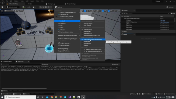Open editor Settings dropdown at top right

[170, 7]
